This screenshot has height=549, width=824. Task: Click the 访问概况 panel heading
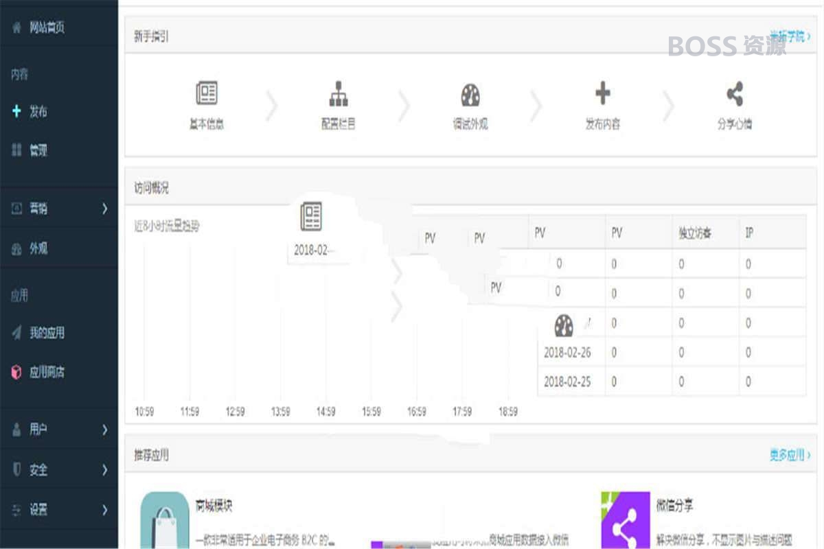click(x=151, y=188)
